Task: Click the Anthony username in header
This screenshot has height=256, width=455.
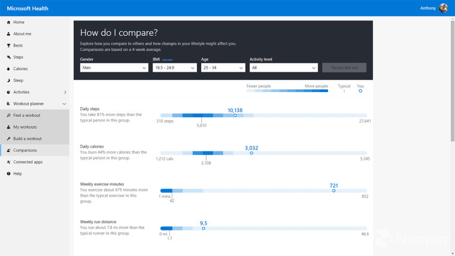Action: tap(427, 8)
